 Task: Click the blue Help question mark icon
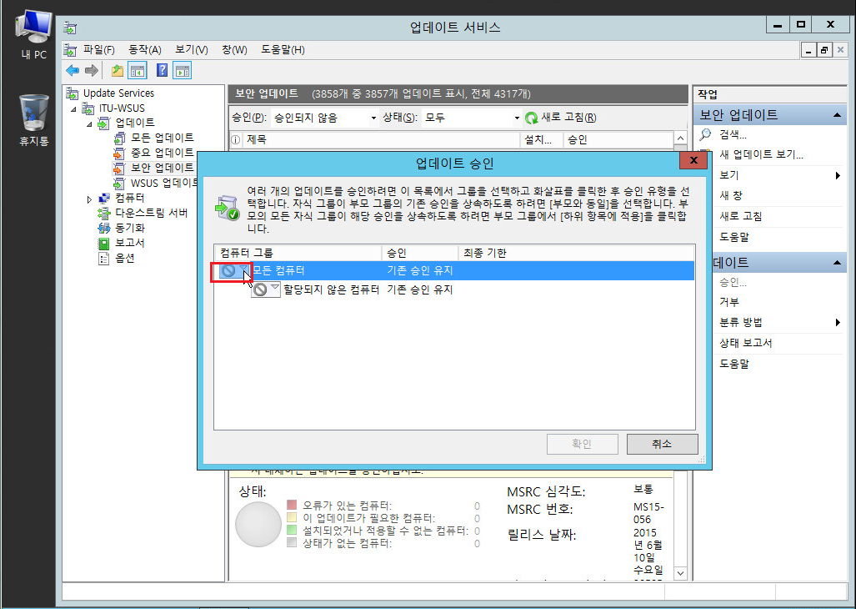(x=163, y=71)
